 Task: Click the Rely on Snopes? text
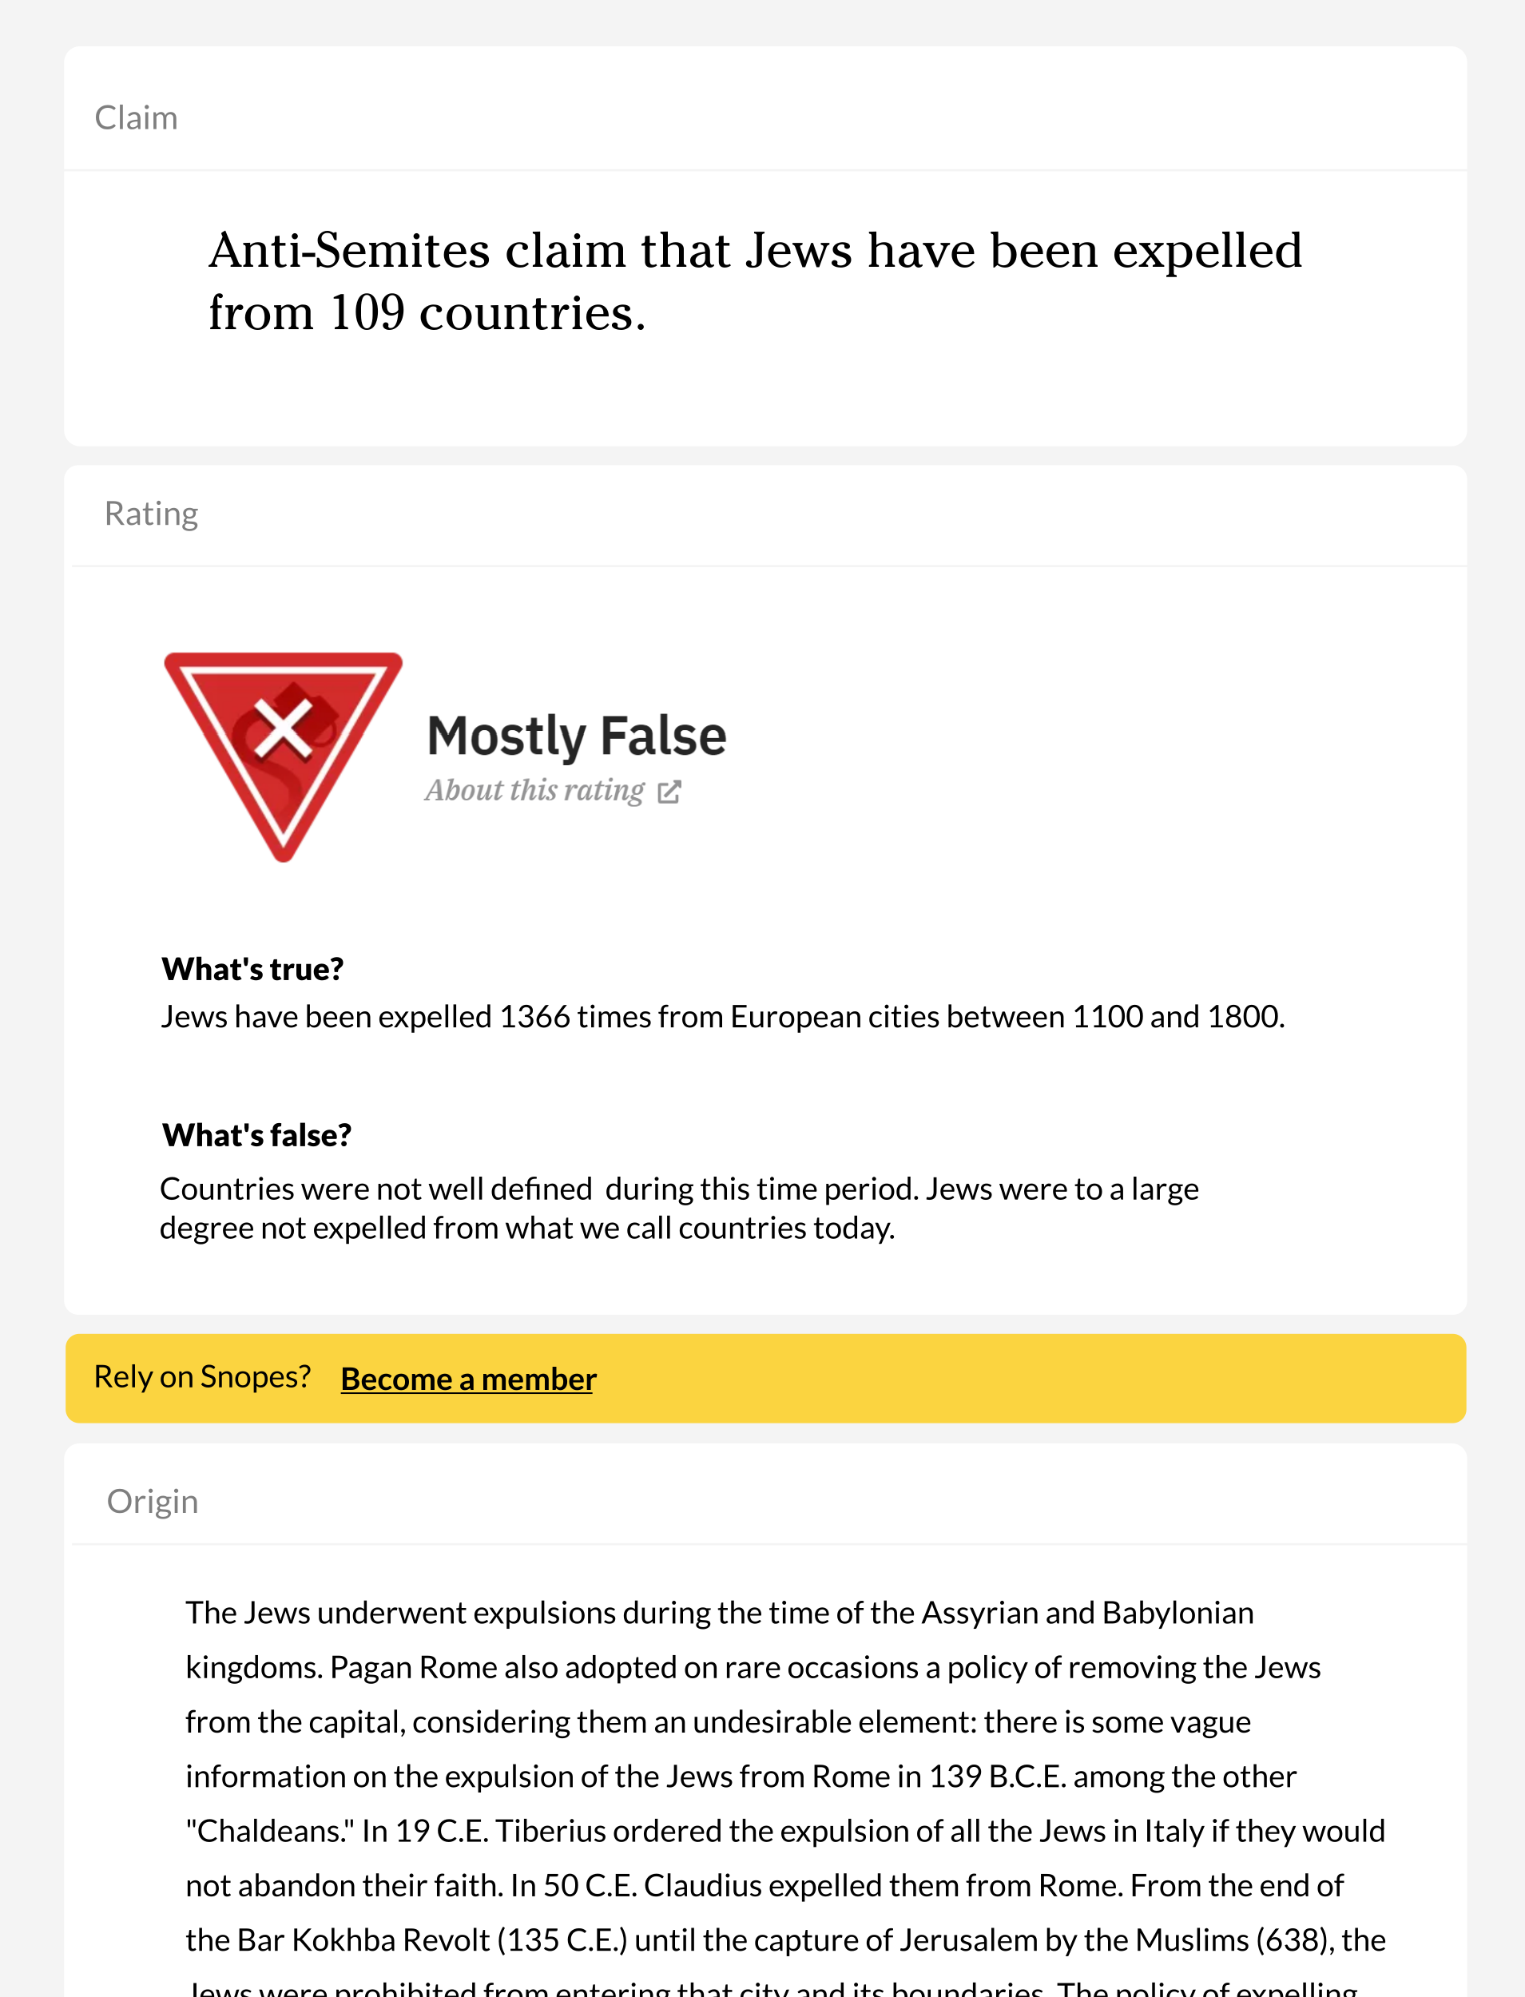point(202,1377)
